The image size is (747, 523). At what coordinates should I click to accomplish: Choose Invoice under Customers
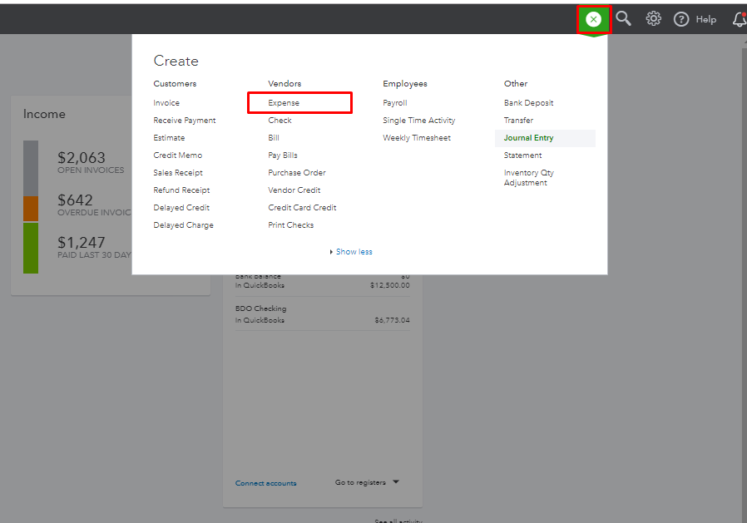click(x=166, y=103)
